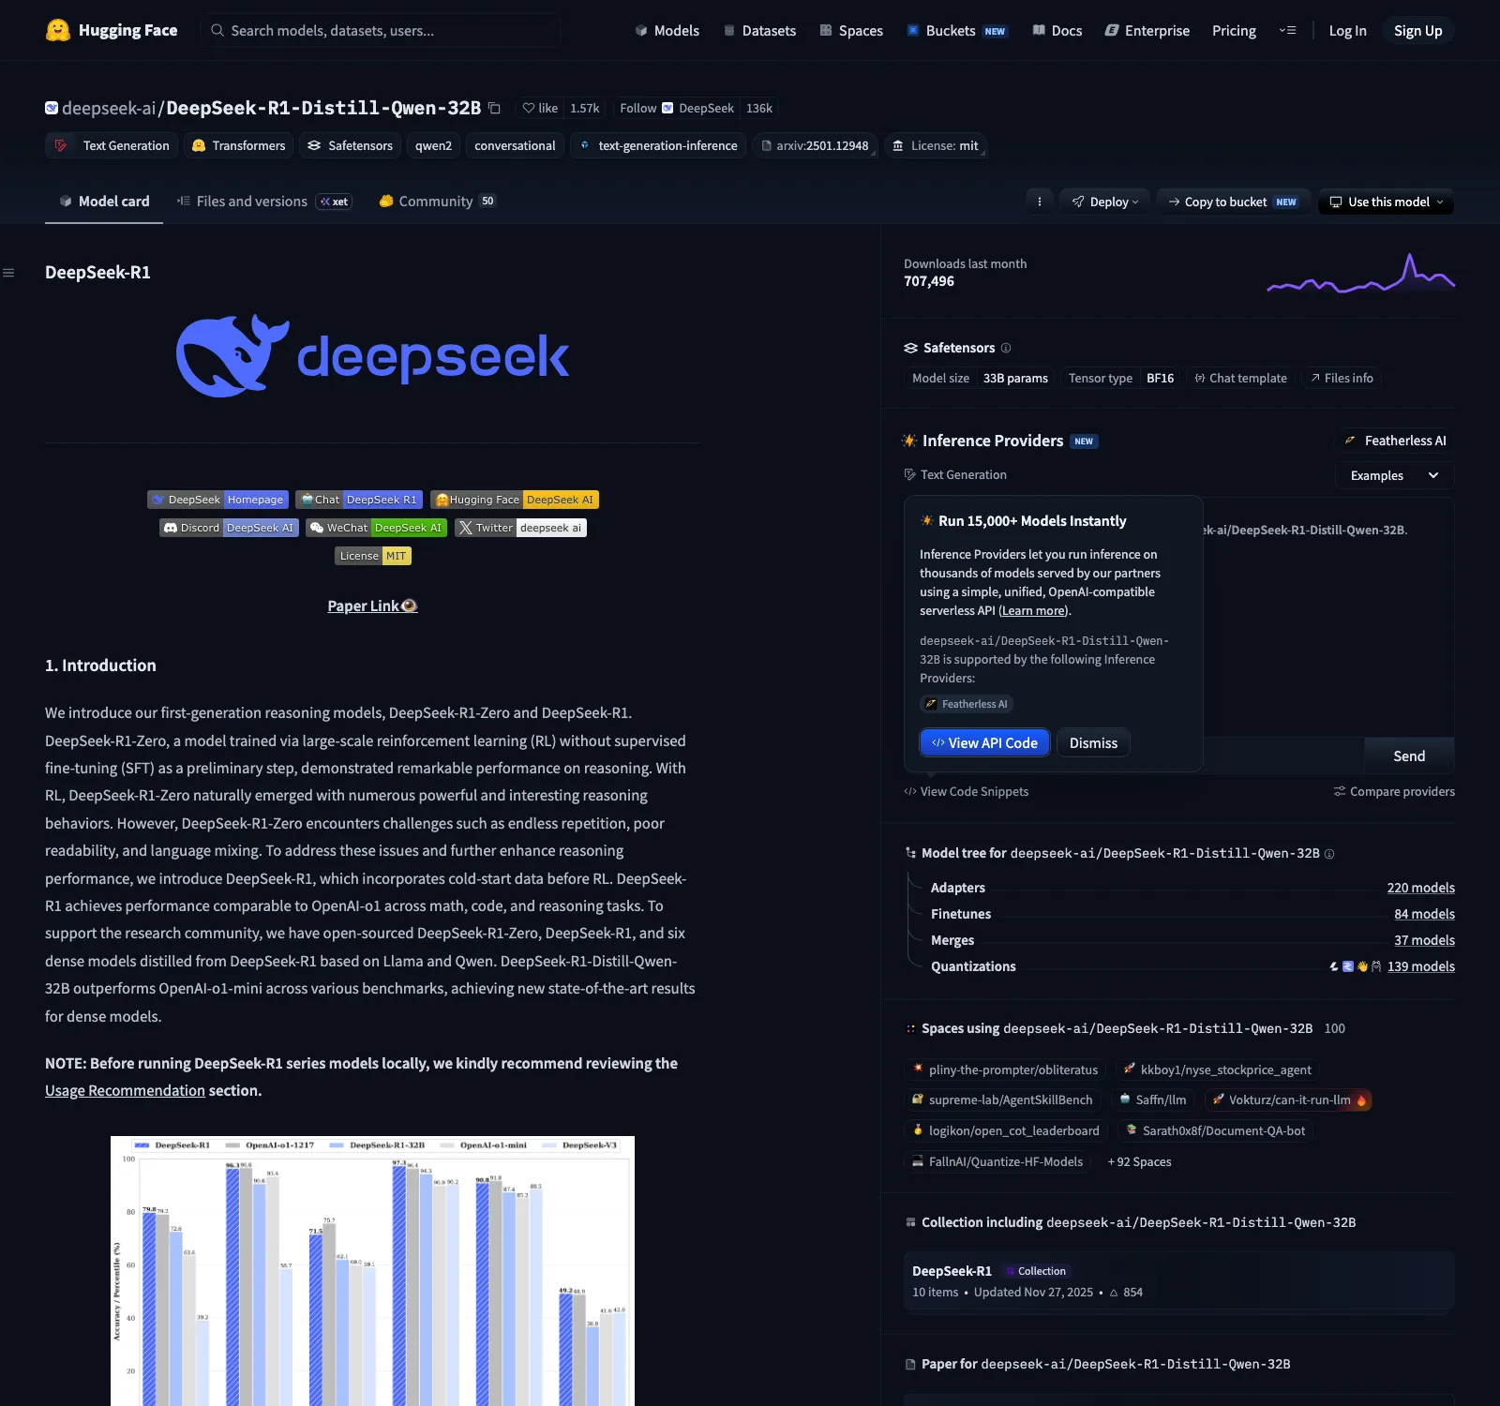This screenshot has height=1406, width=1500.
Task: Switch to the Community tab
Action: pyautogui.click(x=437, y=202)
